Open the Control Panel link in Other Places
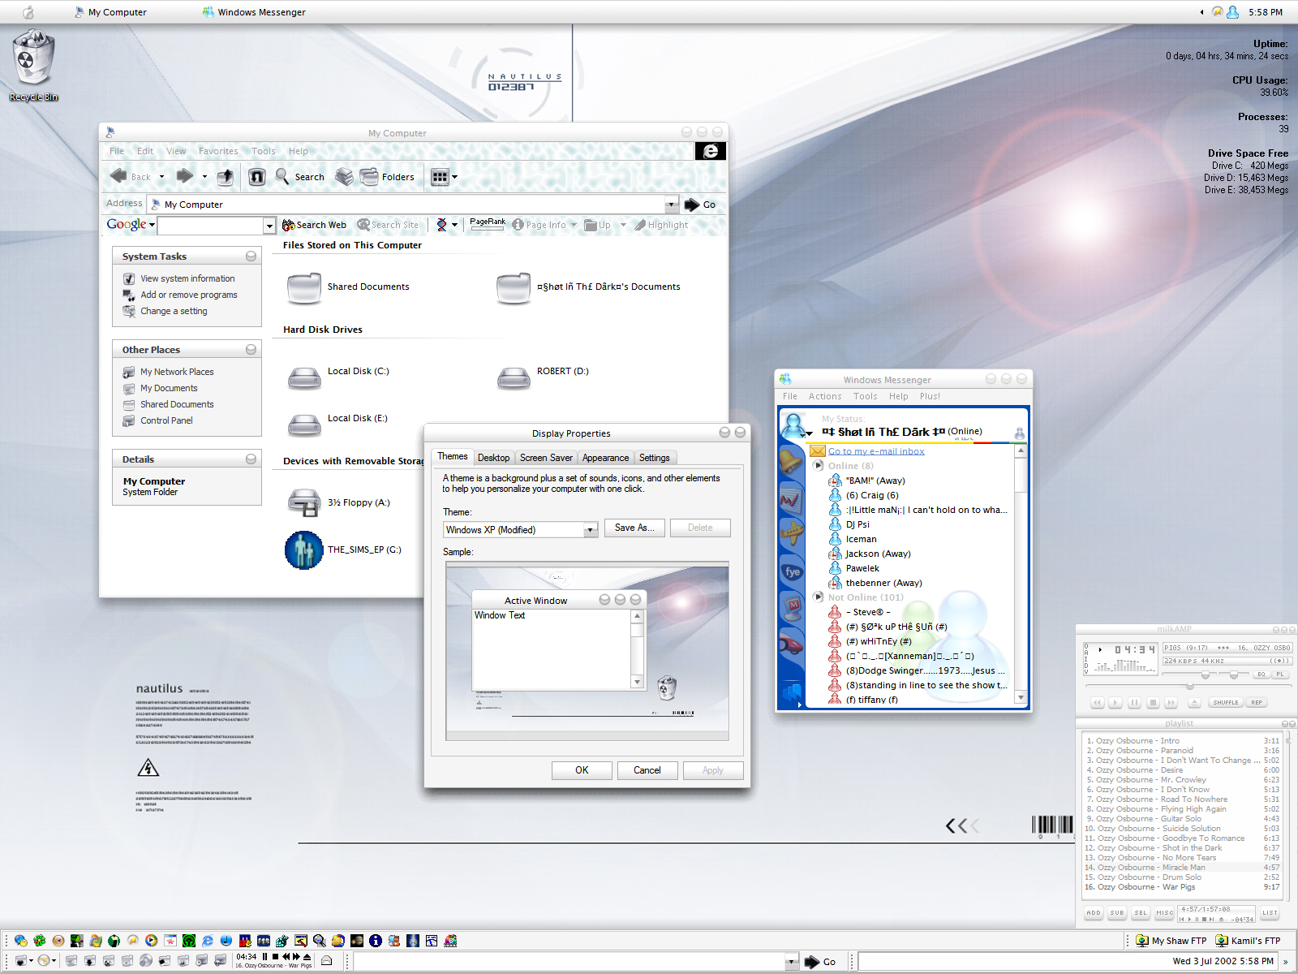 pyautogui.click(x=166, y=420)
